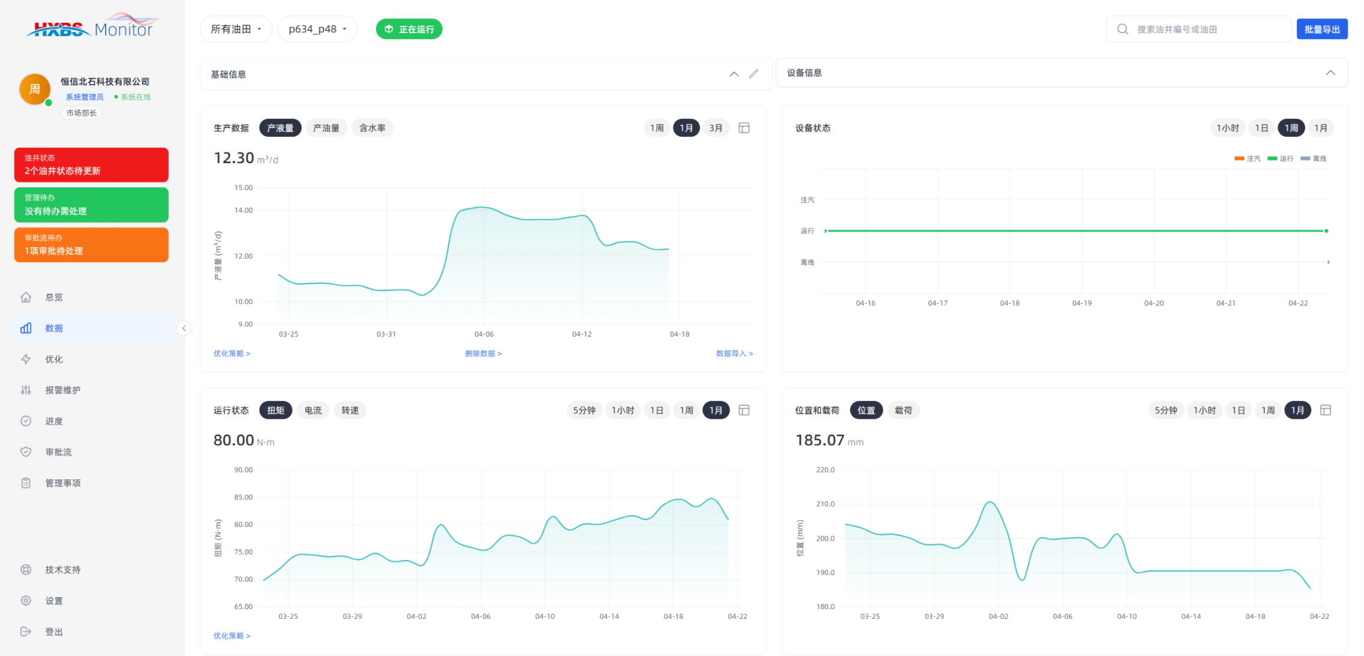Collapse the sidebar with the arrow handle

coord(184,328)
